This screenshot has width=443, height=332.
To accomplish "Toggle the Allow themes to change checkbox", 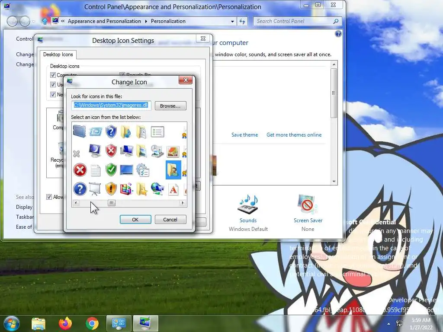I will point(49,197).
